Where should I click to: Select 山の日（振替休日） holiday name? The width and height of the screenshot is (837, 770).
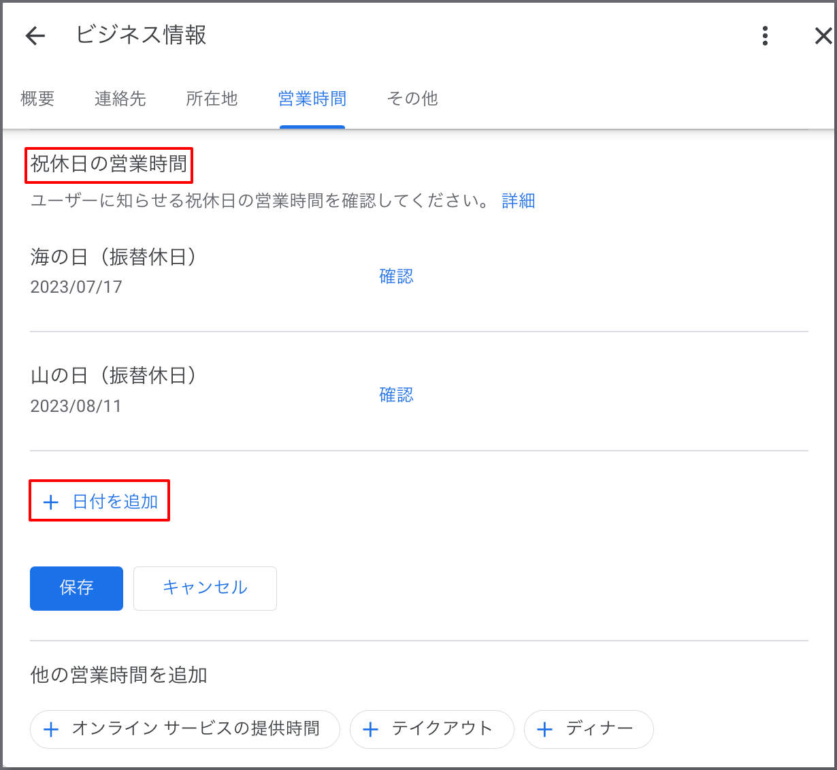click(114, 375)
